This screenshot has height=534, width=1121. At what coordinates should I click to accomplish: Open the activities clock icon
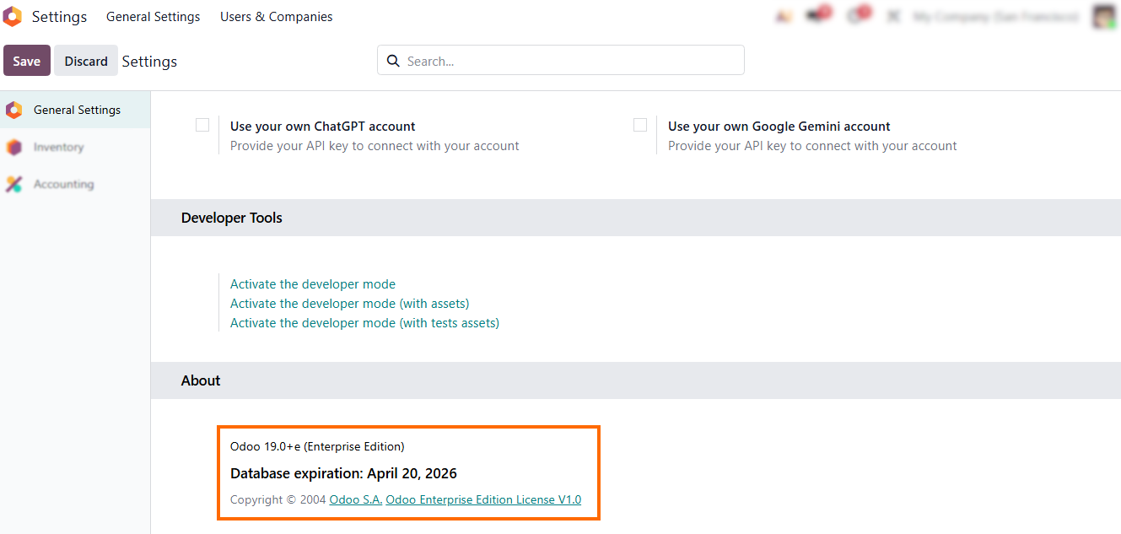point(856,16)
